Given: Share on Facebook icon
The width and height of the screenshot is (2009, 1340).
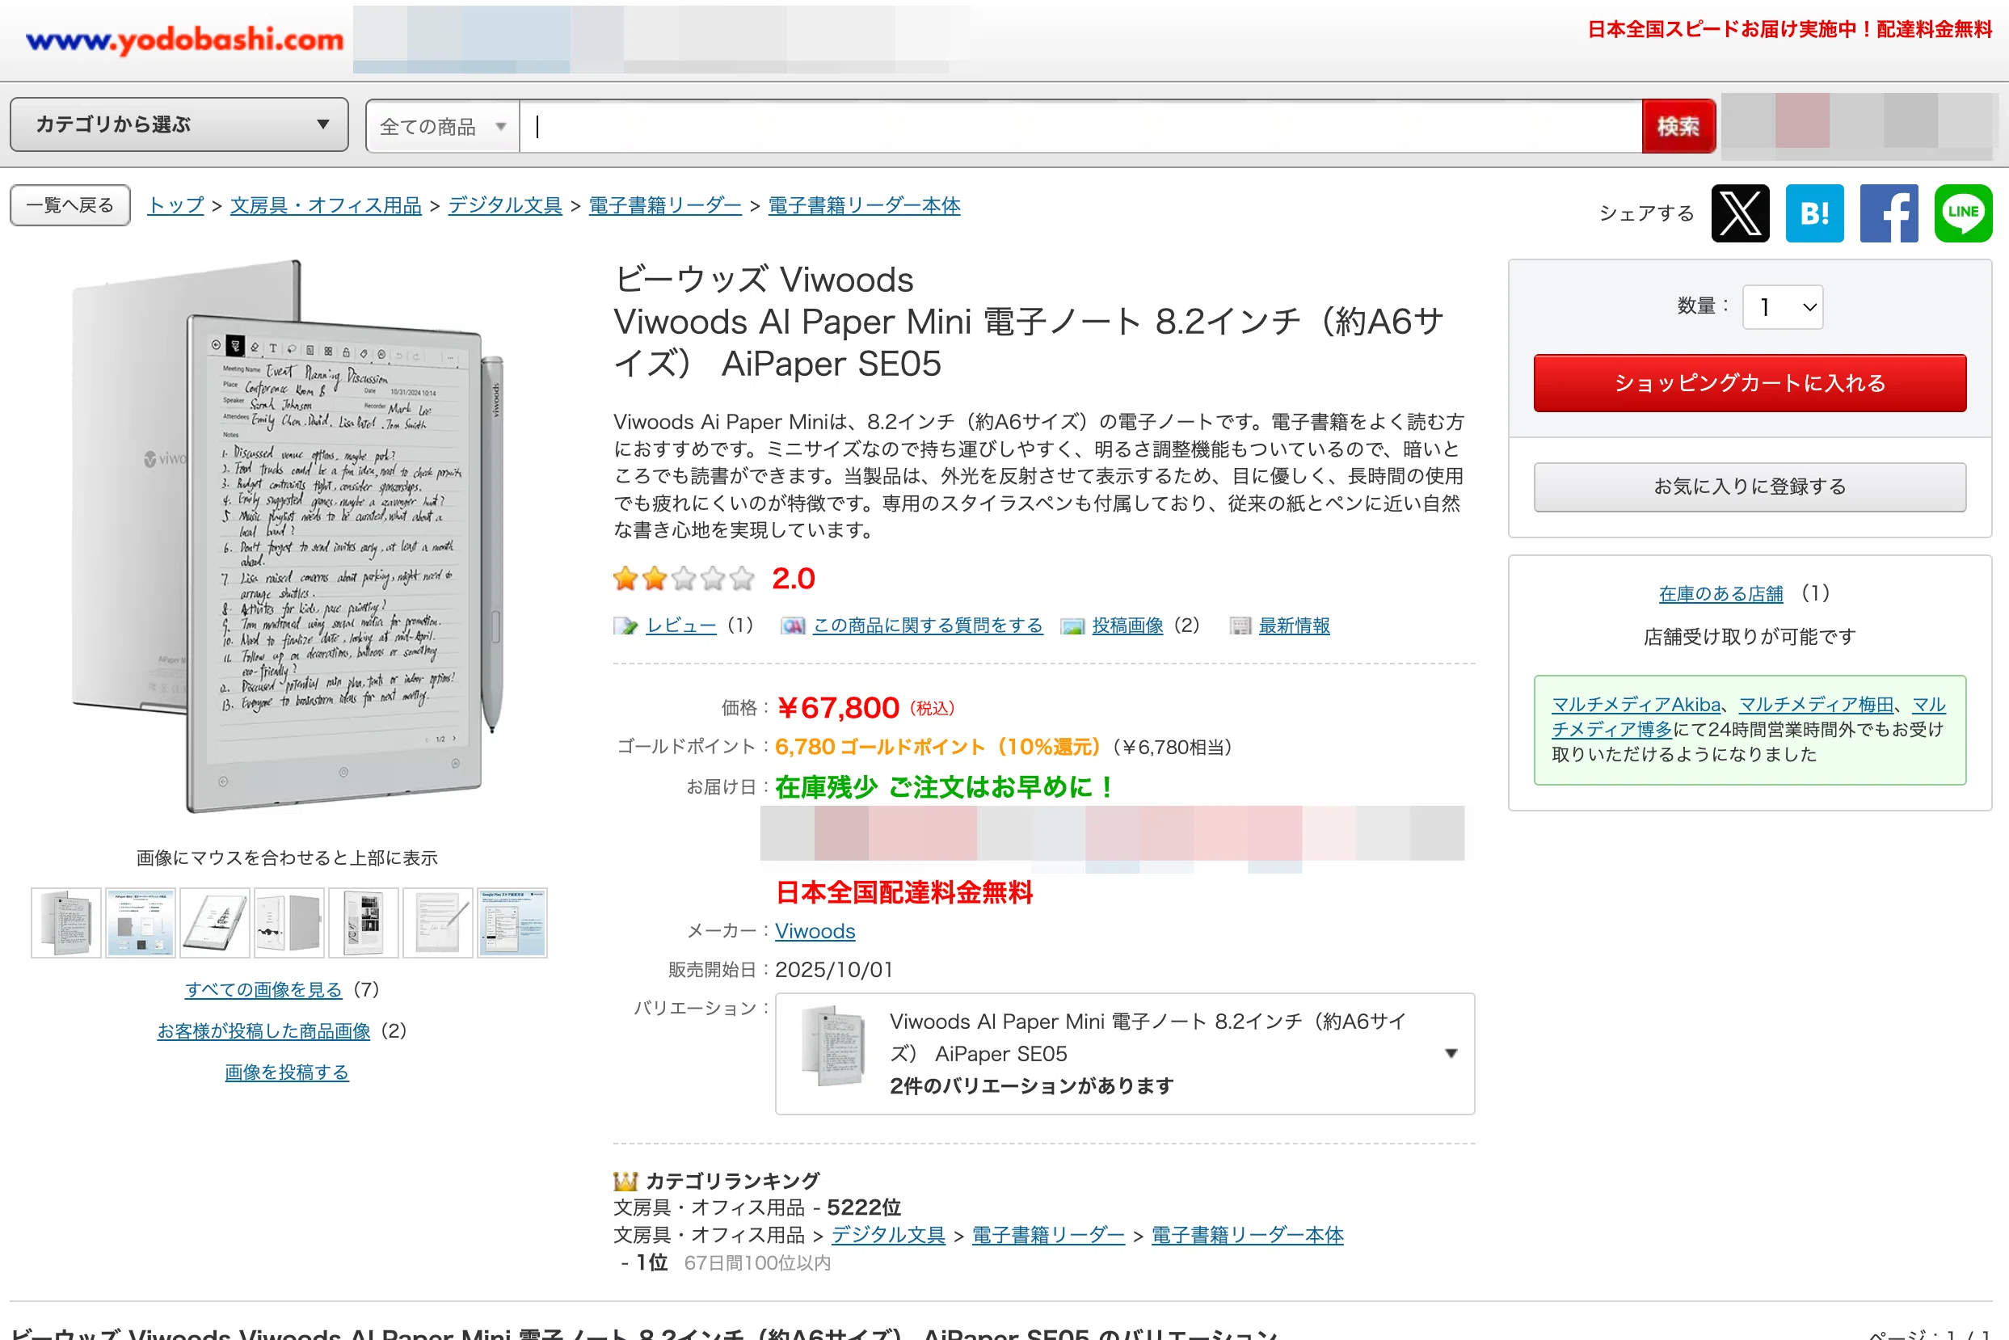Looking at the screenshot, I should pyautogui.click(x=1889, y=213).
